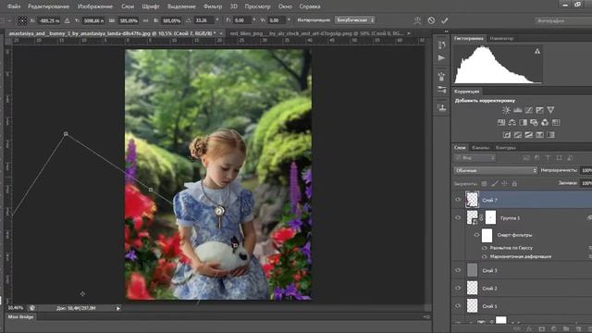
Task: Open the Редактирование menu
Action: pyautogui.click(x=48, y=6)
